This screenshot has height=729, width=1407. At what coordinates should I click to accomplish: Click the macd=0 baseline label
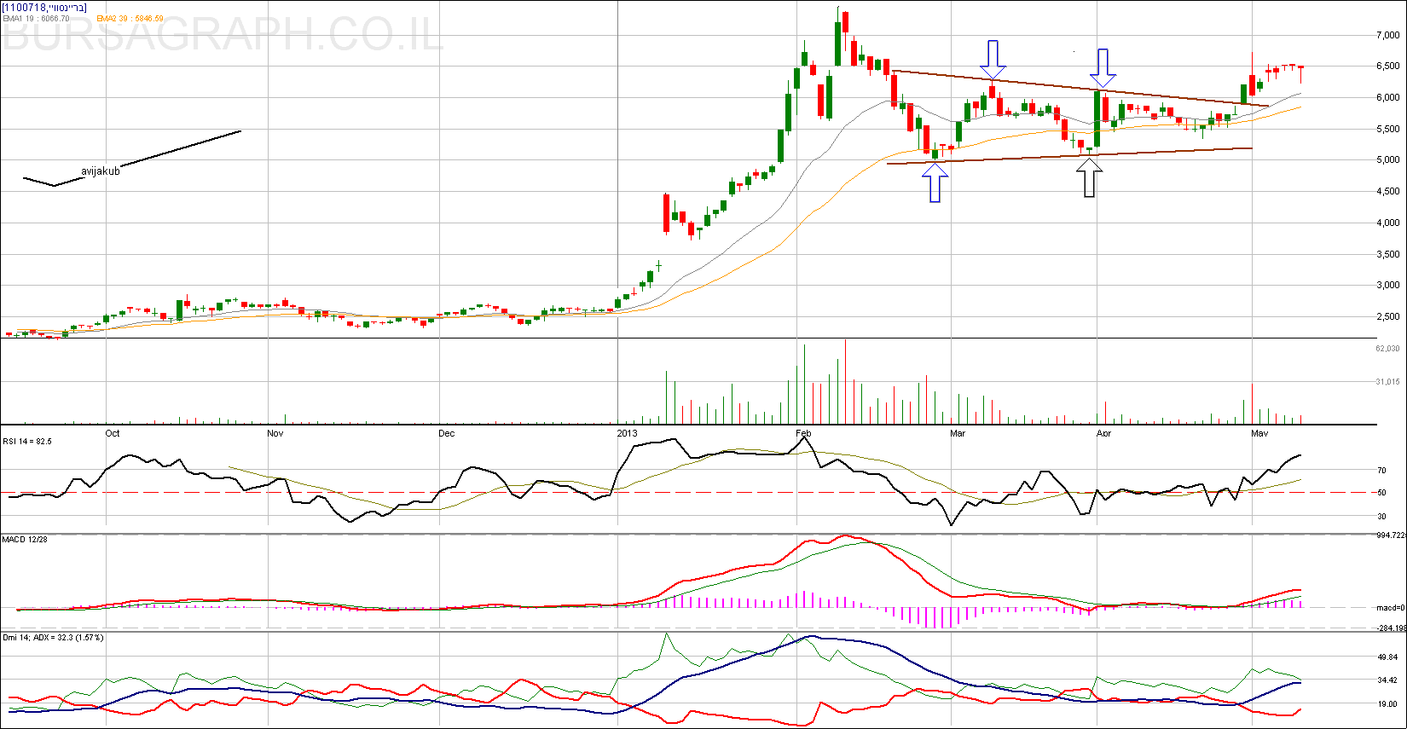click(1391, 608)
